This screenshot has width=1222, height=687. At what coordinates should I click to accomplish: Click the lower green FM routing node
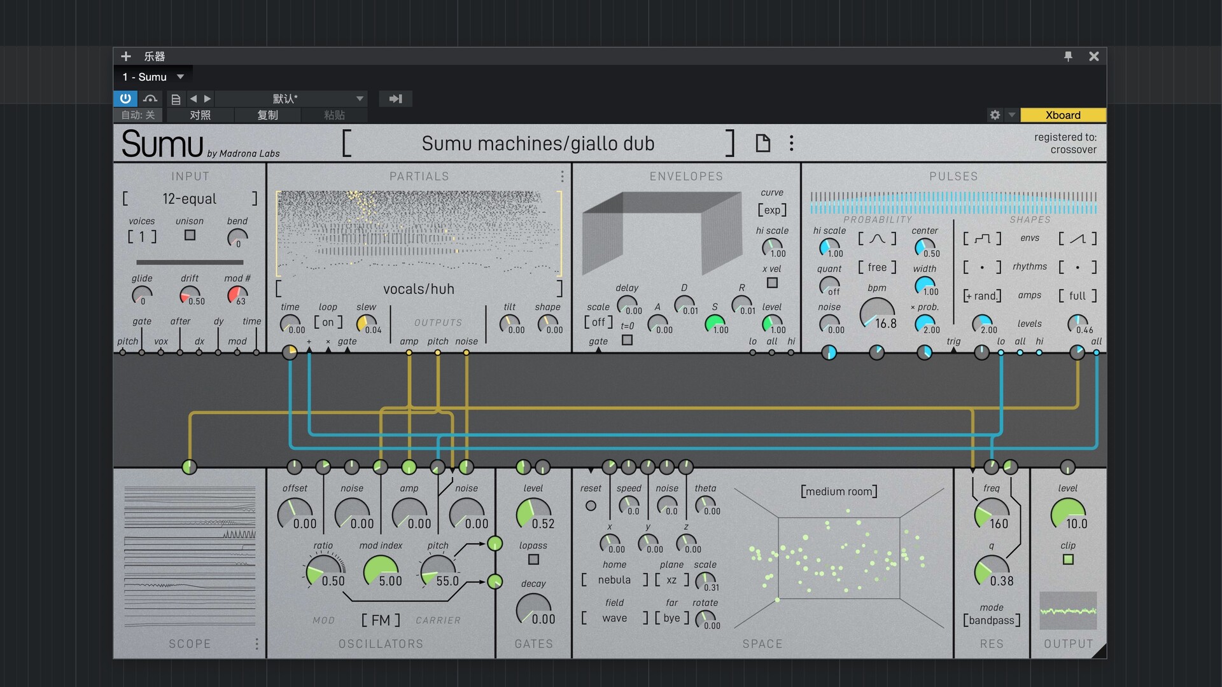point(495,581)
